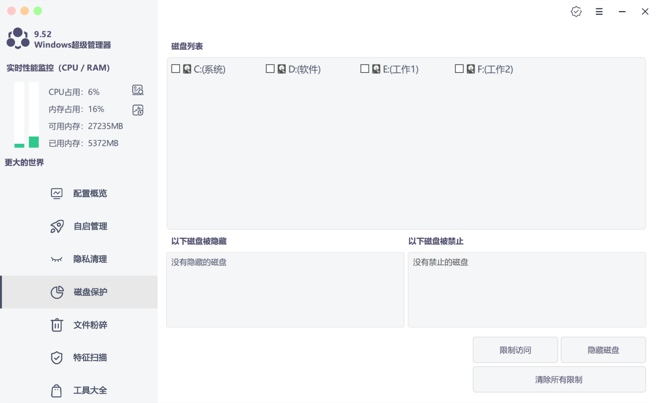The height and width of the screenshot is (403, 656).
Task: Check the D:(软件) drive checkbox
Action: click(270, 68)
